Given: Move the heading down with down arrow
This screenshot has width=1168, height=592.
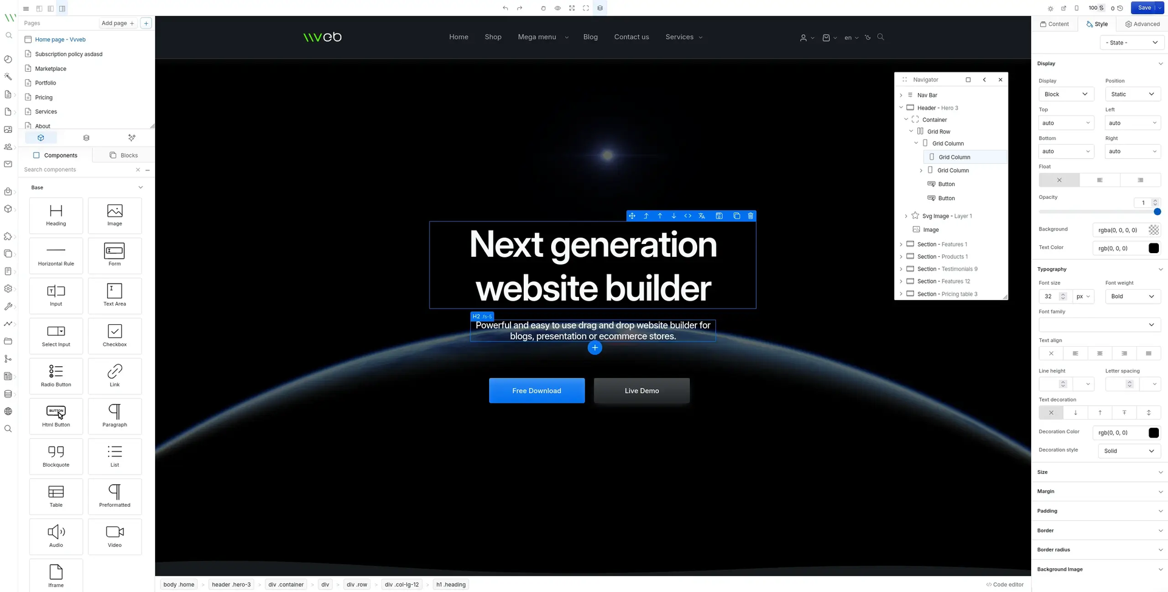Looking at the screenshot, I should coord(674,216).
